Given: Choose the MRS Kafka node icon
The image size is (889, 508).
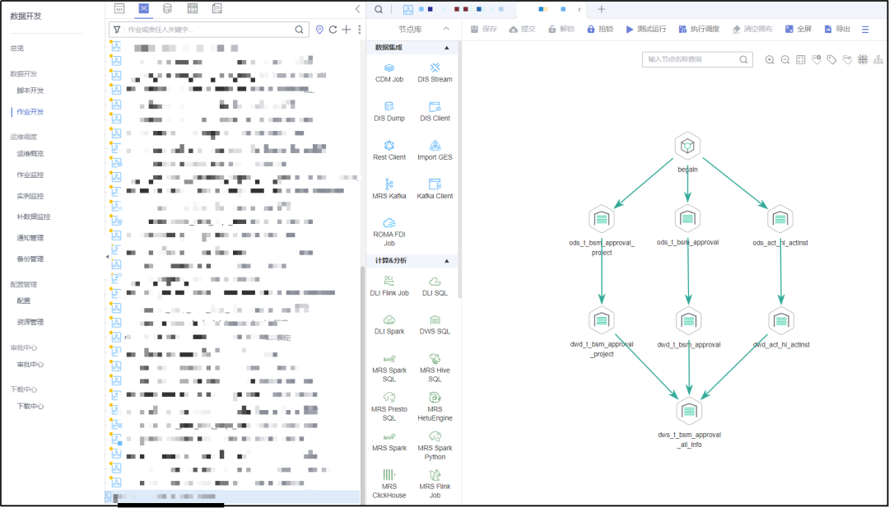Looking at the screenshot, I should pyautogui.click(x=389, y=184).
